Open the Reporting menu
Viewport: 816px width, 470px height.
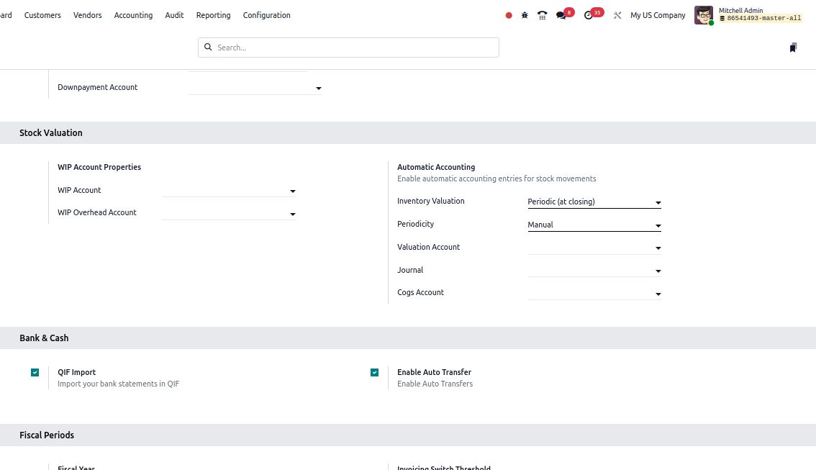(x=214, y=16)
